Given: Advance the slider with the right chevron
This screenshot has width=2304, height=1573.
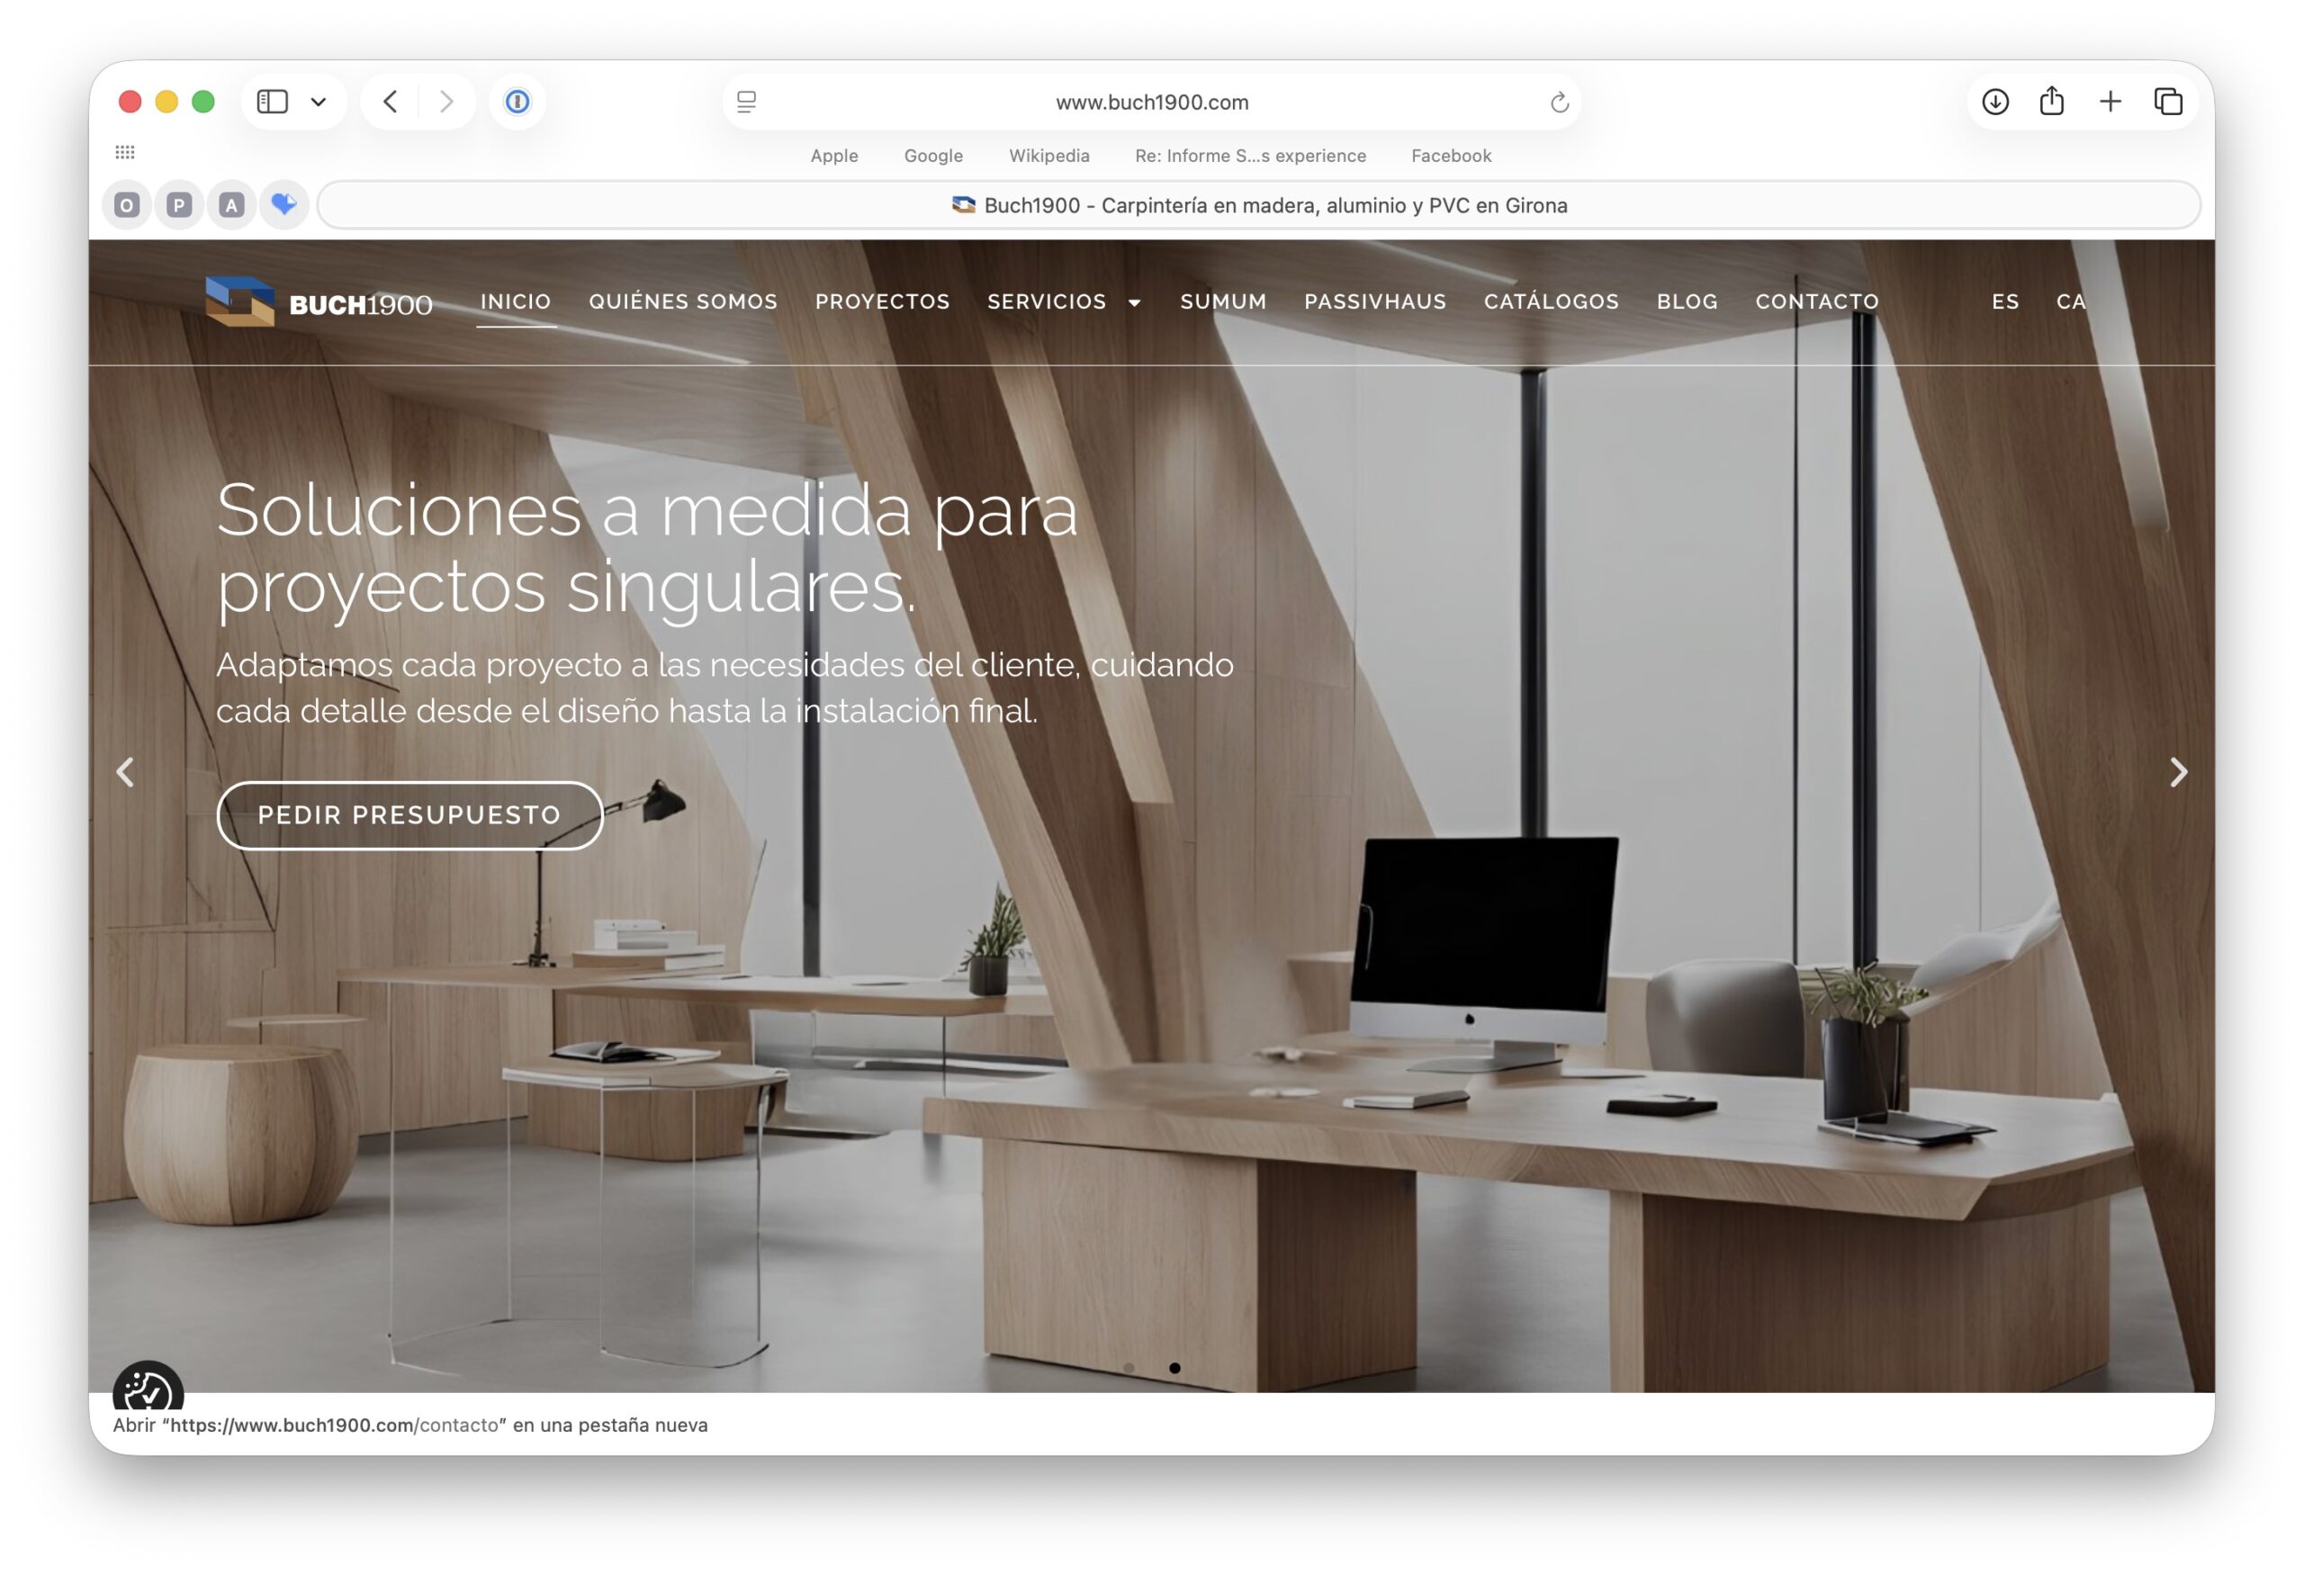Looking at the screenshot, I should pyautogui.click(x=2178, y=772).
